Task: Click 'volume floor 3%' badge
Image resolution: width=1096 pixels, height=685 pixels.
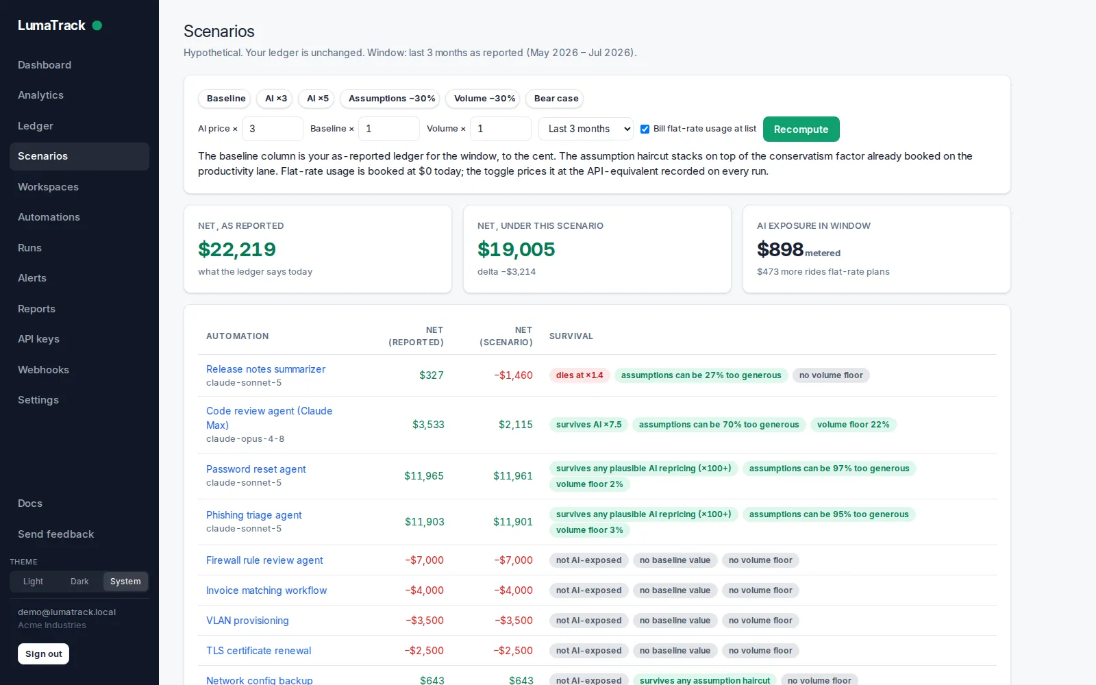Action: pos(590,530)
